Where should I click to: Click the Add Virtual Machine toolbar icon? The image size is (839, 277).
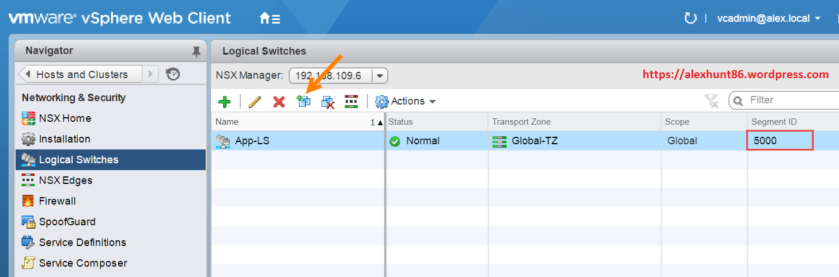point(304,102)
